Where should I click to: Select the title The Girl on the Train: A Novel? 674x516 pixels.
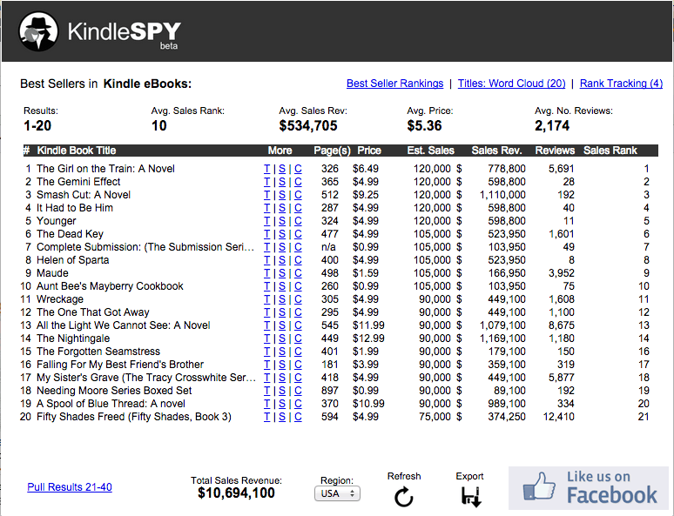pos(105,169)
